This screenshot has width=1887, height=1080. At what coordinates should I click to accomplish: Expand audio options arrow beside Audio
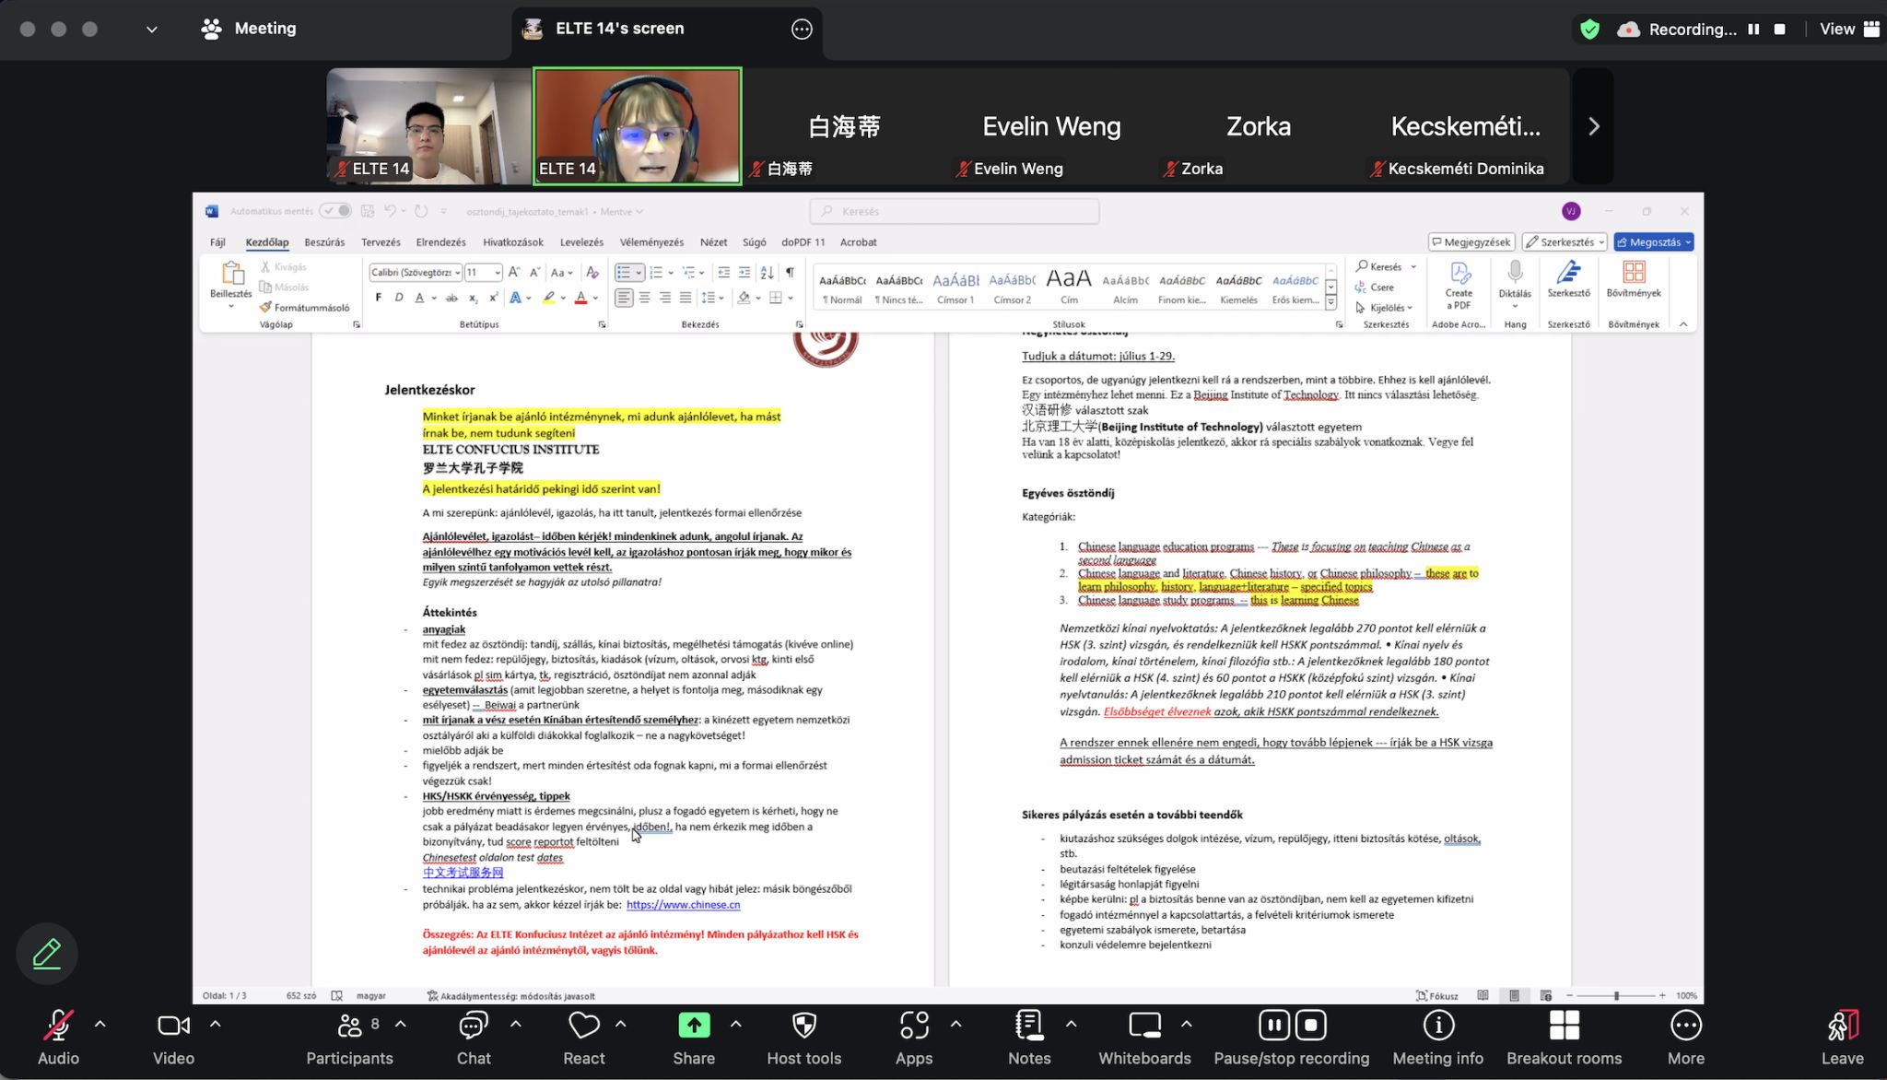click(100, 1024)
